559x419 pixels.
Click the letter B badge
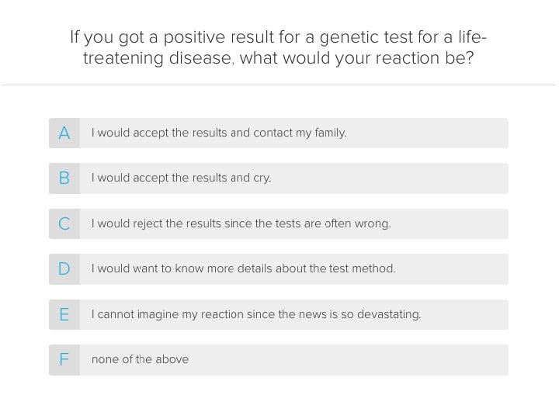click(x=64, y=178)
